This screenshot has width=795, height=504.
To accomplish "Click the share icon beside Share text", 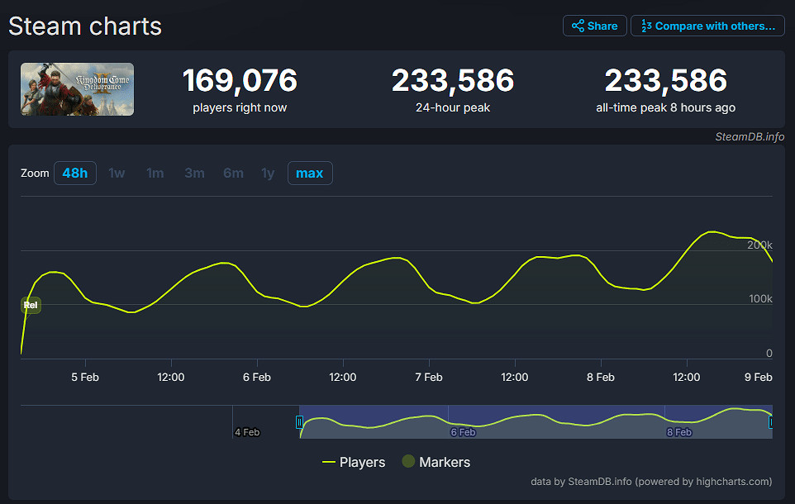I will 578,26.
